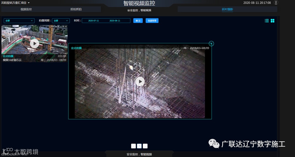
Task: Open the 巡检抓拍 tab
Action: [x=76, y=9]
